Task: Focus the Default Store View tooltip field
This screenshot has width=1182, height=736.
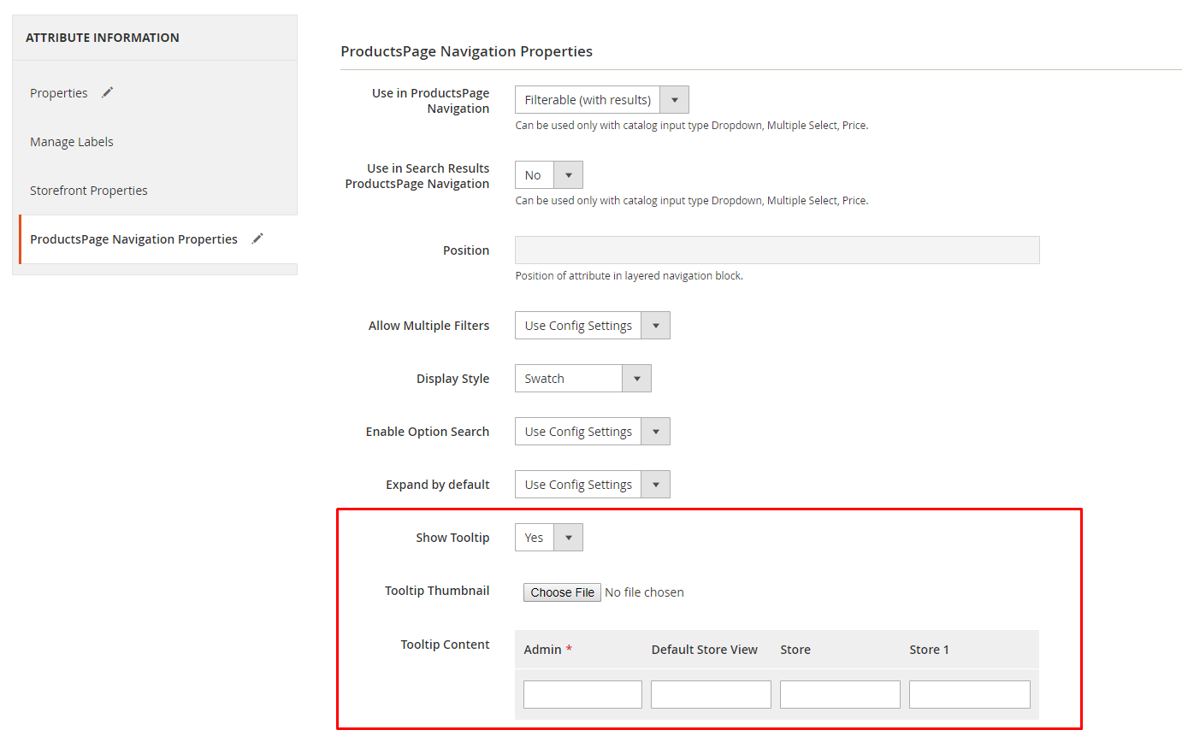Action: tap(711, 694)
